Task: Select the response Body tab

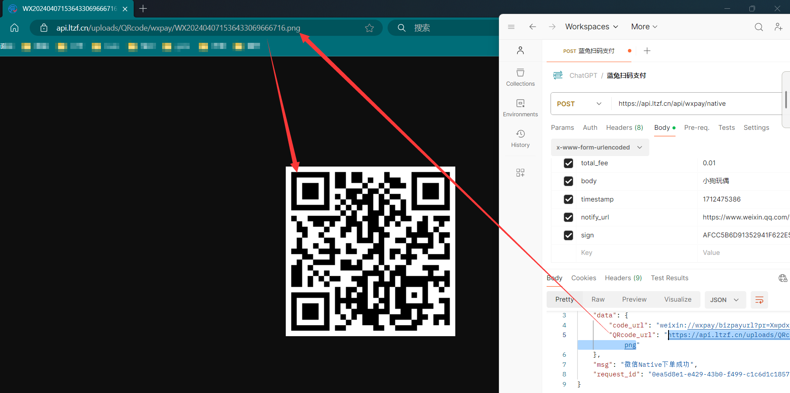Action: coord(554,278)
